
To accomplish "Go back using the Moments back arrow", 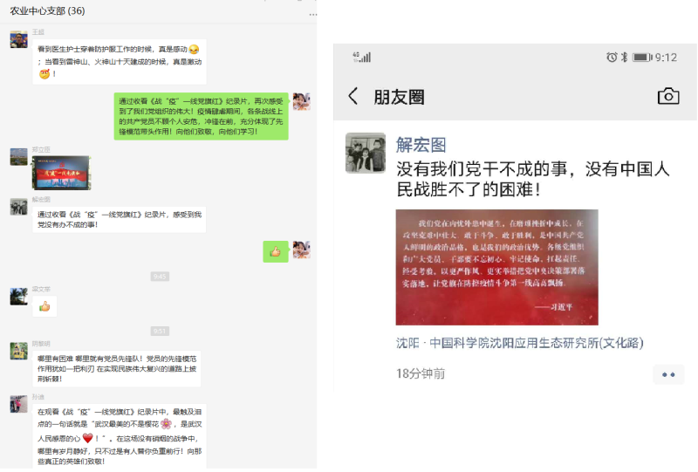I will click(353, 96).
